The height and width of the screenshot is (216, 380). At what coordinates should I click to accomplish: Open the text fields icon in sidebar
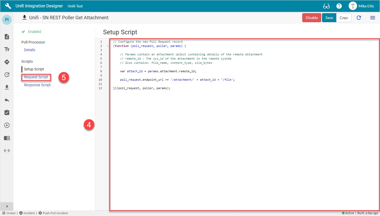7,49
